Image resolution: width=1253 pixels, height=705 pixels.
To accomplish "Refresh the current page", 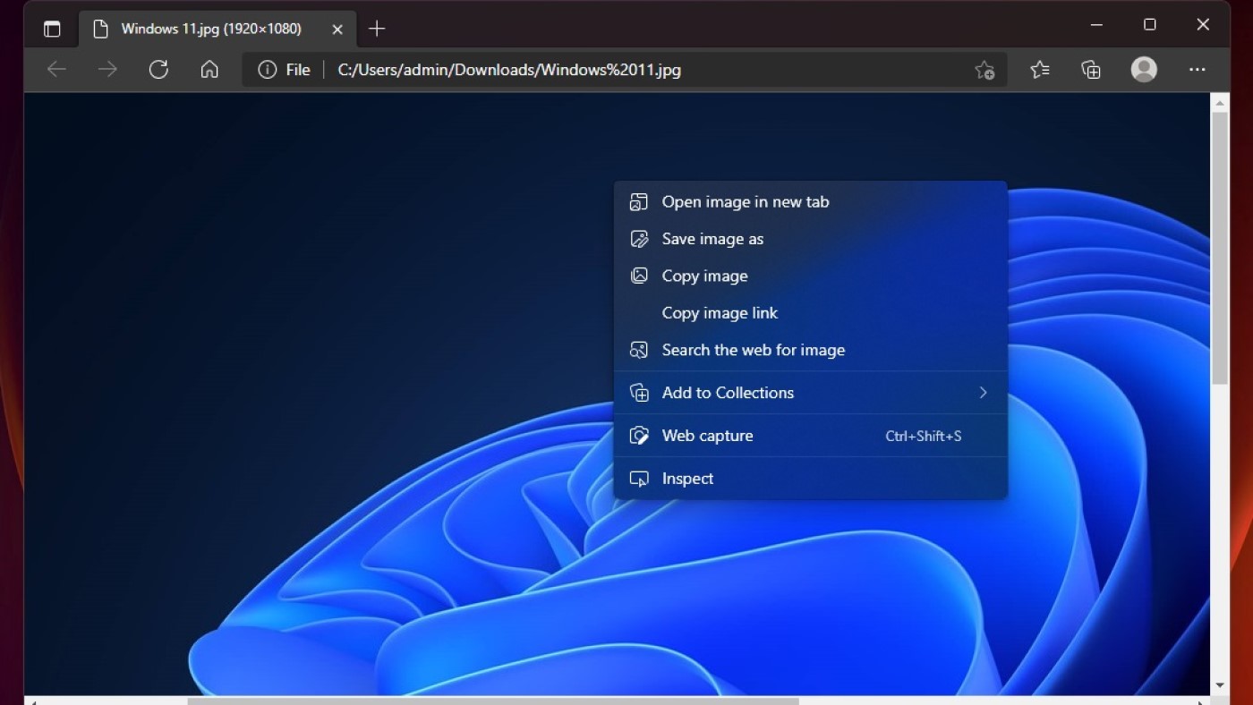I will [x=158, y=70].
